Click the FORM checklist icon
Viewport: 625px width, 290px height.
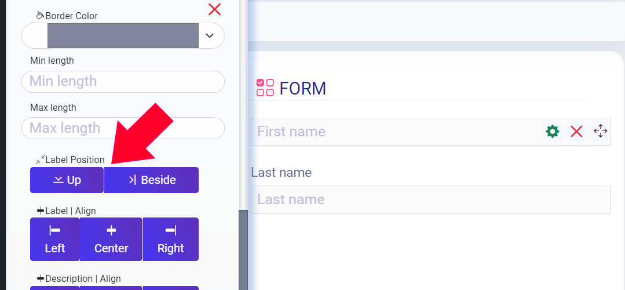[265, 88]
